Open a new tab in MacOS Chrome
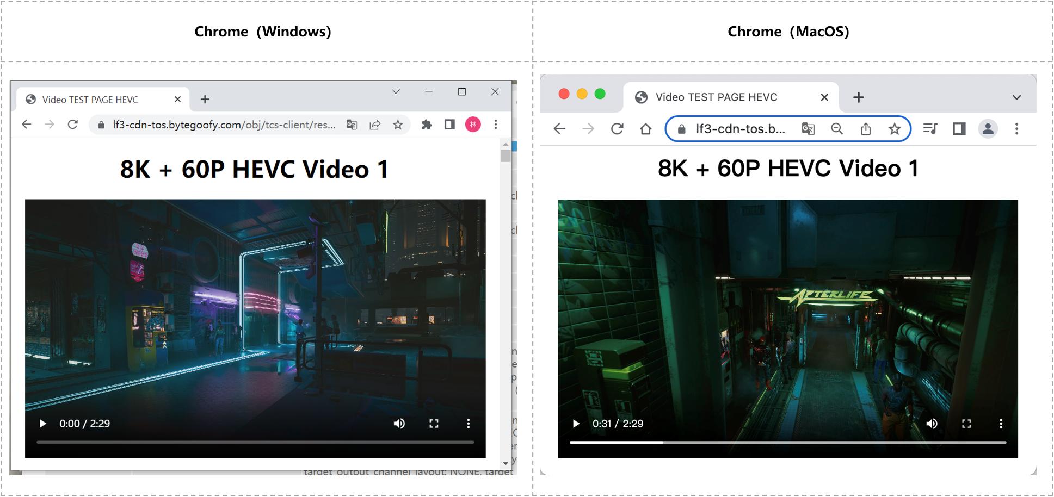Image resolution: width=1054 pixels, height=497 pixels. point(859,97)
